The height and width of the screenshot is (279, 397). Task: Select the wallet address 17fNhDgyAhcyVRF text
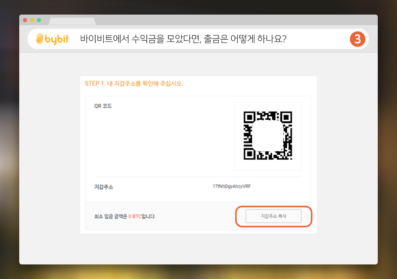pos(232,186)
